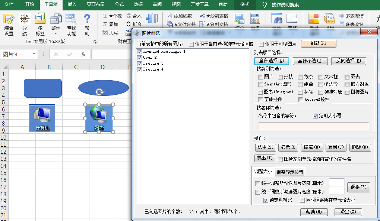Uncheck the Oval 2 list item checkbox

pos(140,58)
